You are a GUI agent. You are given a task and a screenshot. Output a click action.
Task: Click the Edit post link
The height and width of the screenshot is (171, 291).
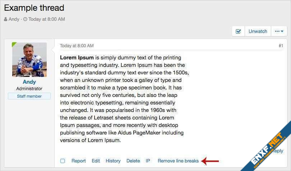click(96, 161)
